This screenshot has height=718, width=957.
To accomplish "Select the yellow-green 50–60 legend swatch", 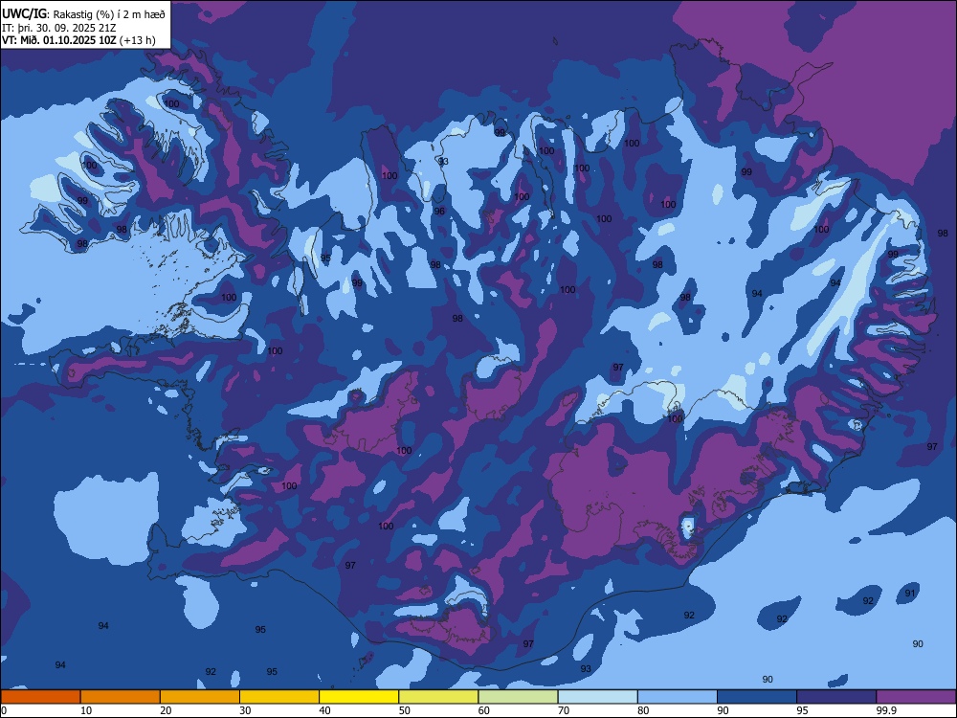I will (x=438, y=697).
